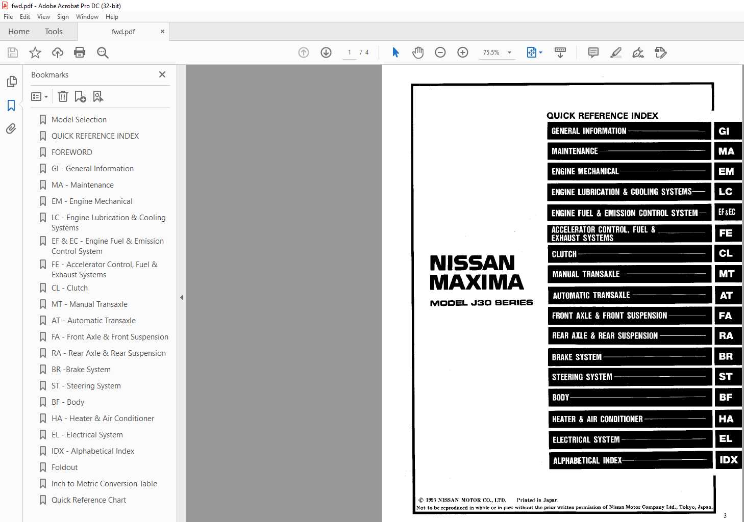Select FA - Front Axle bookmark

[x=110, y=337]
